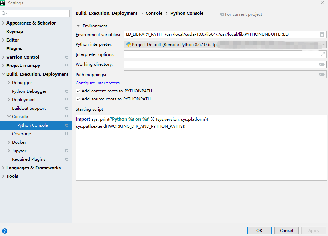The height and width of the screenshot is (236, 328).
Task: Toggle Add content roots to PYTHONPATH
Action: click(78, 91)
